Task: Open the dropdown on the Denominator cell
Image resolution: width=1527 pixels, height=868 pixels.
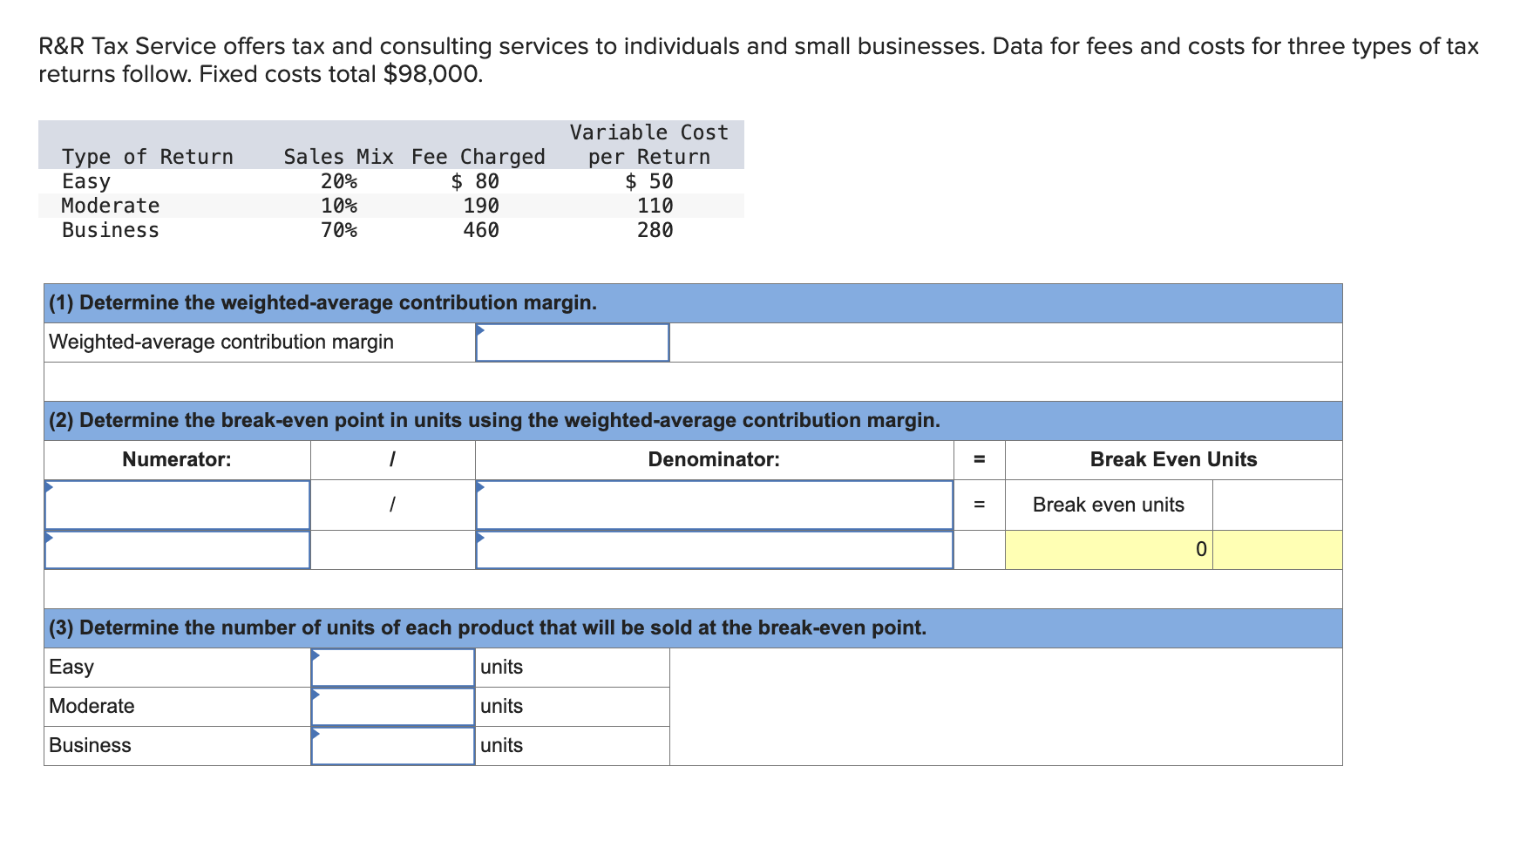Action: tap(480, 489)
